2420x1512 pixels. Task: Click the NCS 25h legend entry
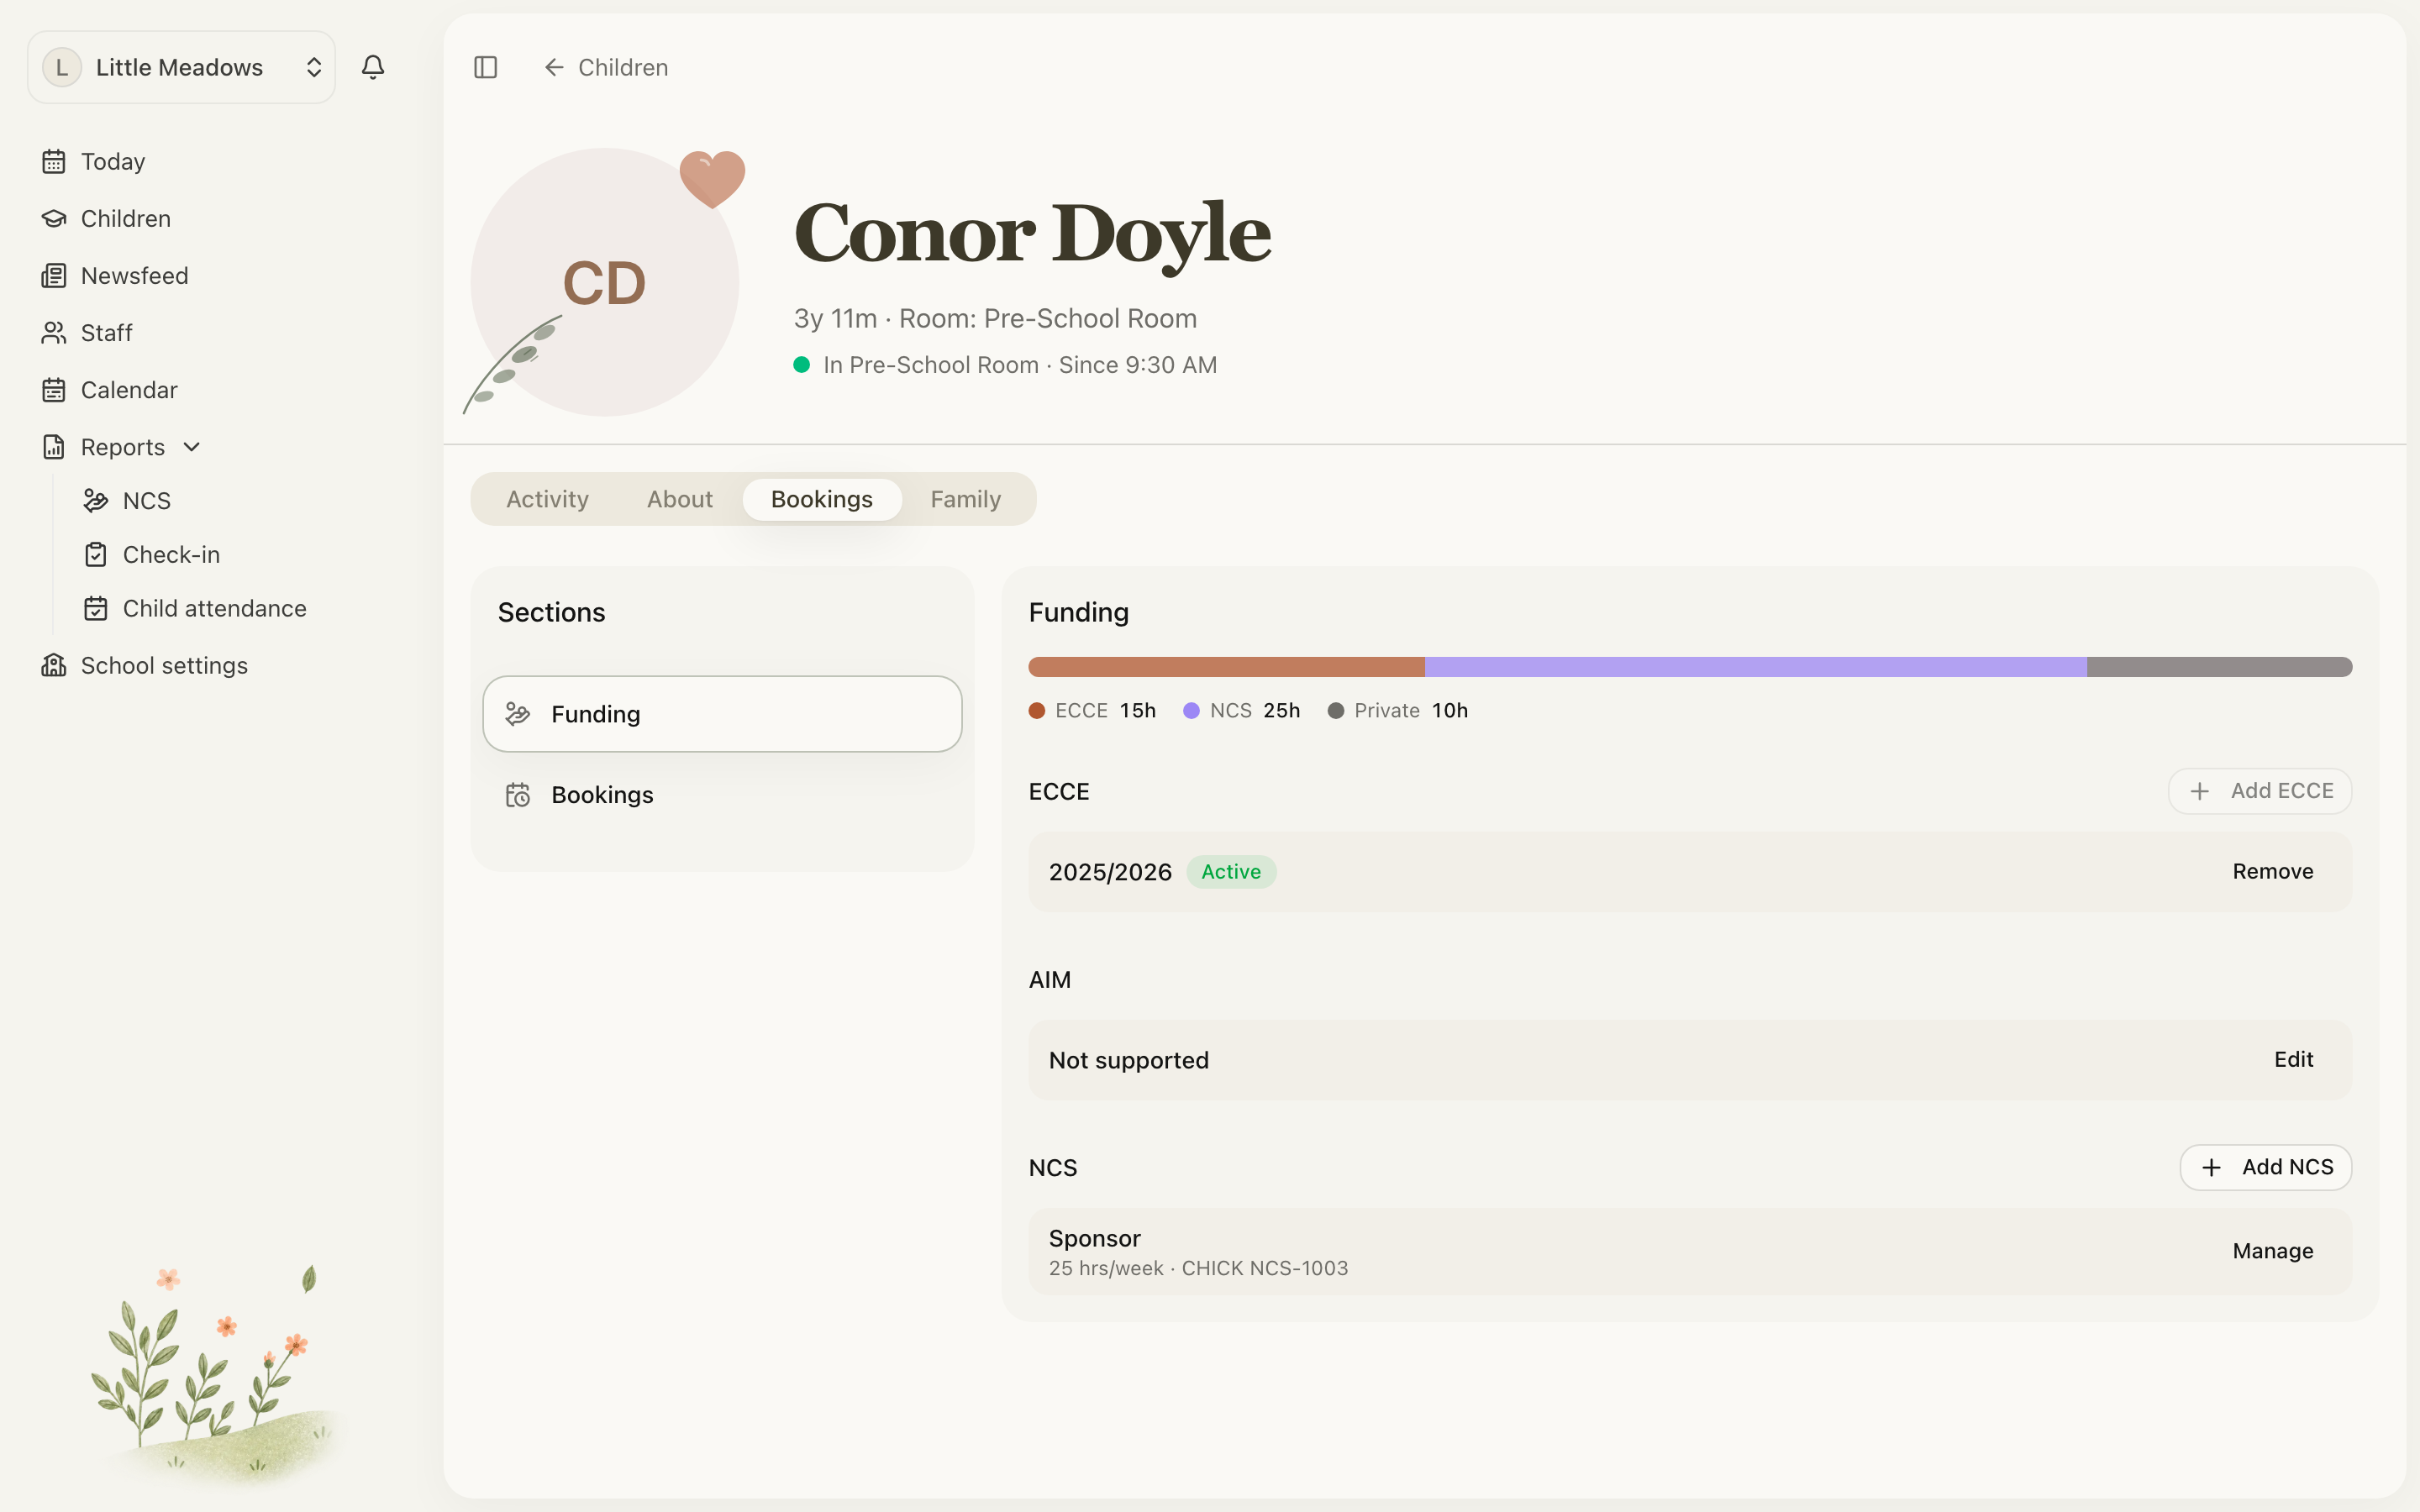tap(1241, 710)
